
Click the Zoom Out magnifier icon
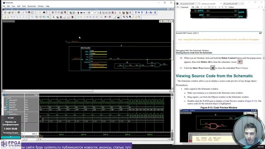127,17
